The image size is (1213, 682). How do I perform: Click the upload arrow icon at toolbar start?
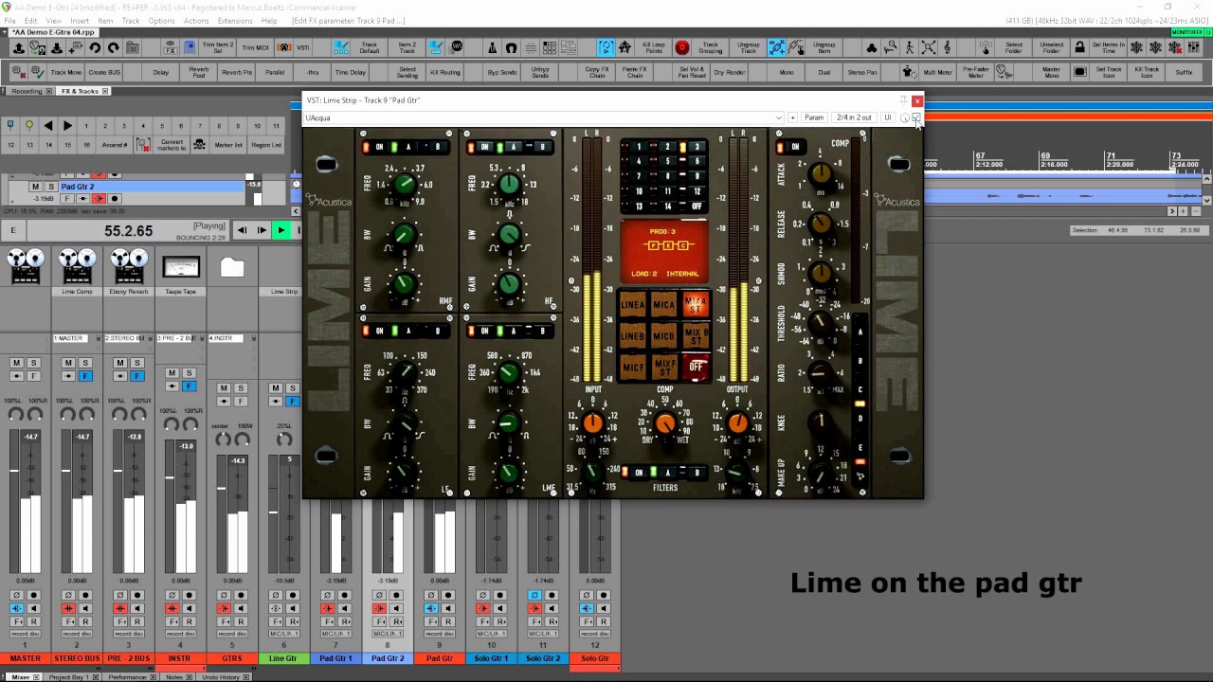(18, 47)
